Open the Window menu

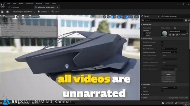(39, 3)
